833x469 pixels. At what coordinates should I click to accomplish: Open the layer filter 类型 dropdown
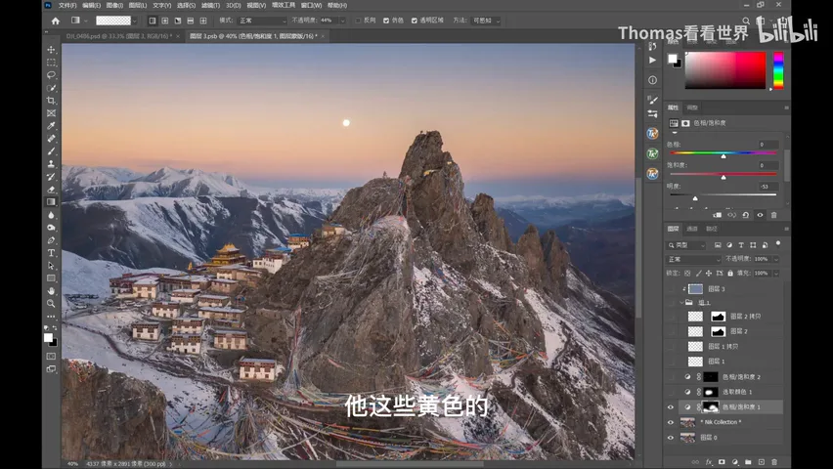[x=685, y=245]
